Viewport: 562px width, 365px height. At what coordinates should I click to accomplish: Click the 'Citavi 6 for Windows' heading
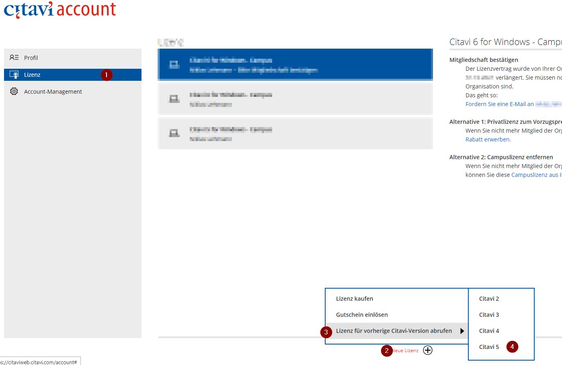click(505, 42)
